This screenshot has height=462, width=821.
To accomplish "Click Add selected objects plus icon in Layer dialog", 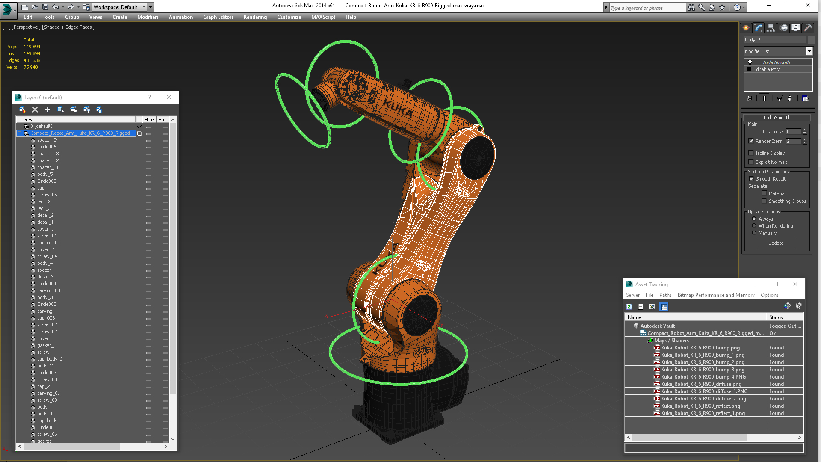I will (48, 110).
